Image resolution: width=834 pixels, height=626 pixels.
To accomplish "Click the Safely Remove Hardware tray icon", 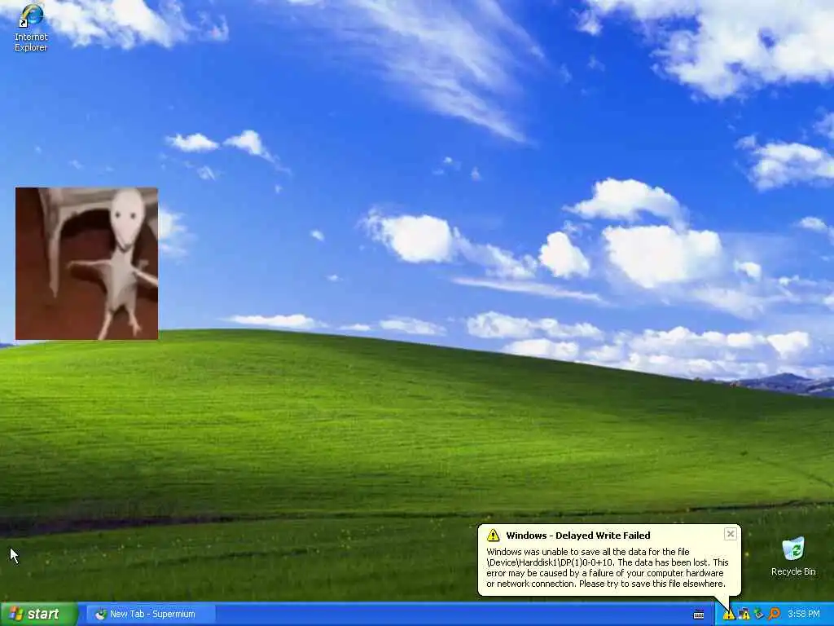I will 759,615.
